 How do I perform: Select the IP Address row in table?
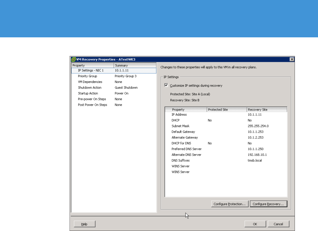(226, 115)
